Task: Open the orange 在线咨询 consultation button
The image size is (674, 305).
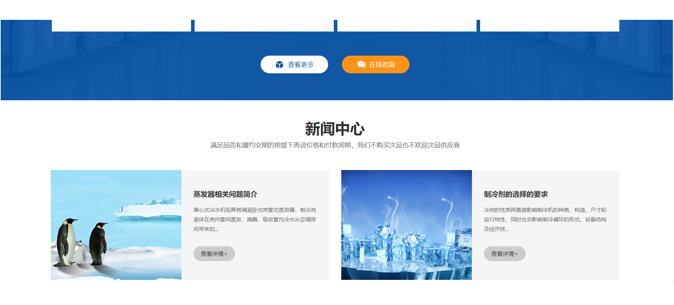Action: (375, 64)
